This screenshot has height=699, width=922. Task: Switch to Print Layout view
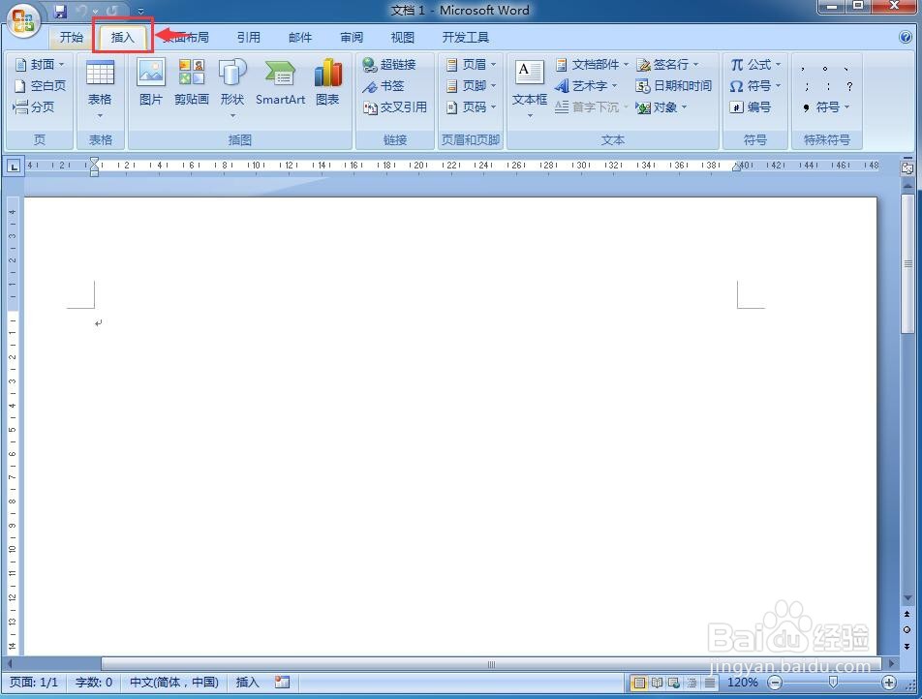click(638, 683)
